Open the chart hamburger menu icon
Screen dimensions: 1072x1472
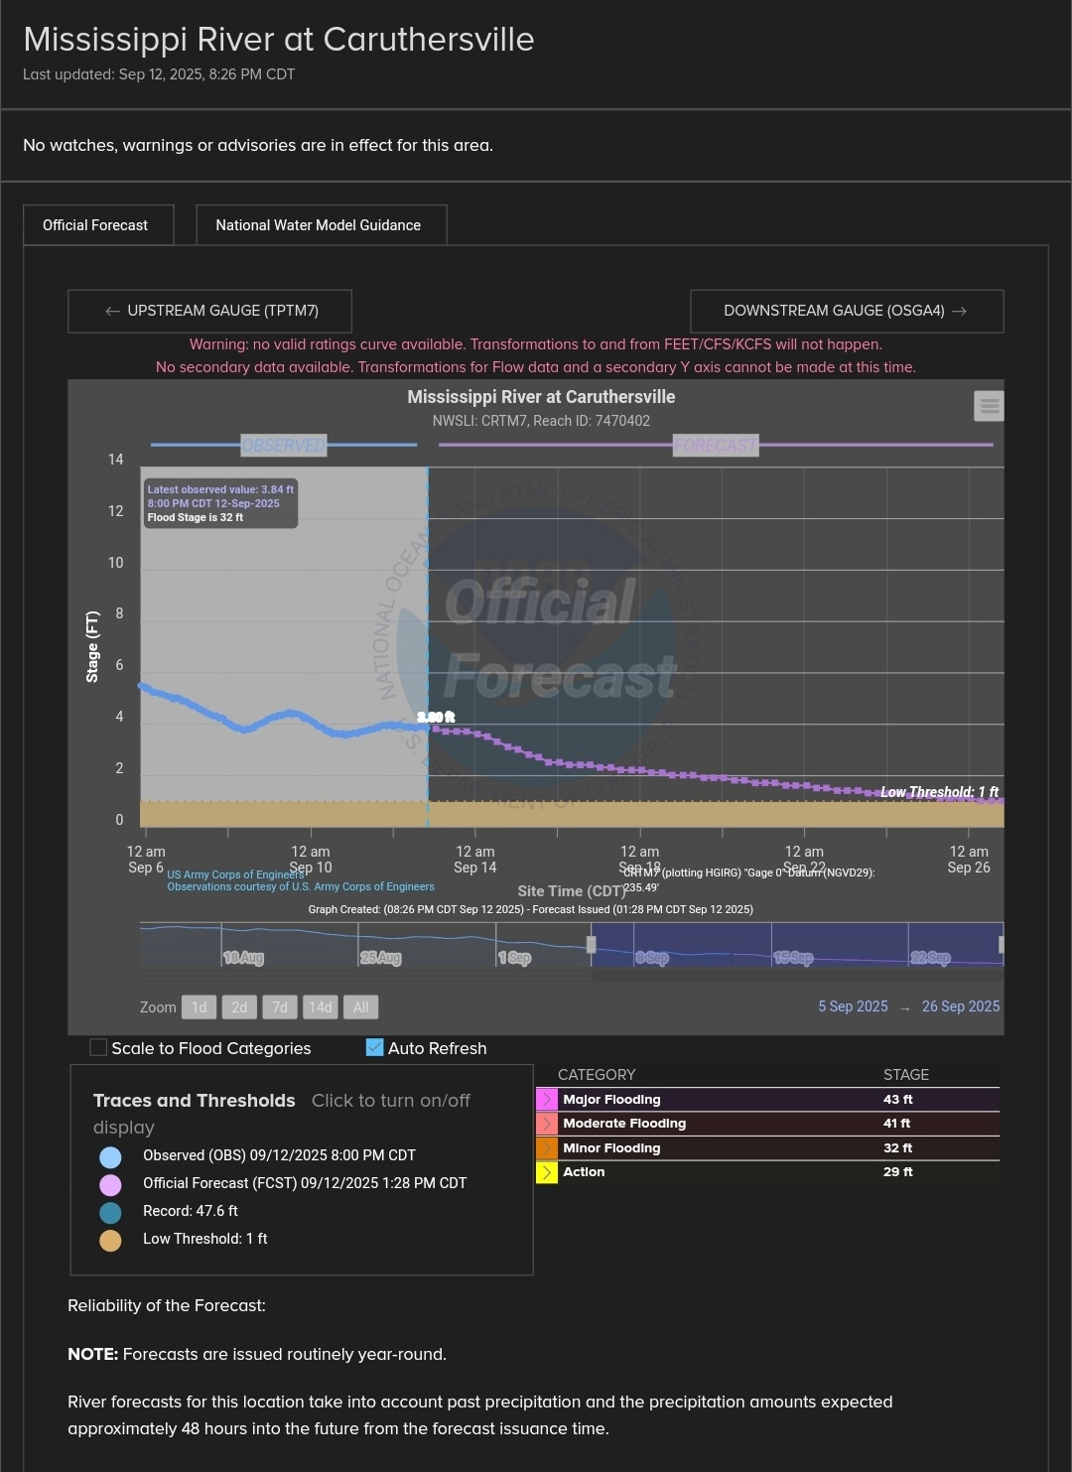coord(989,406)
